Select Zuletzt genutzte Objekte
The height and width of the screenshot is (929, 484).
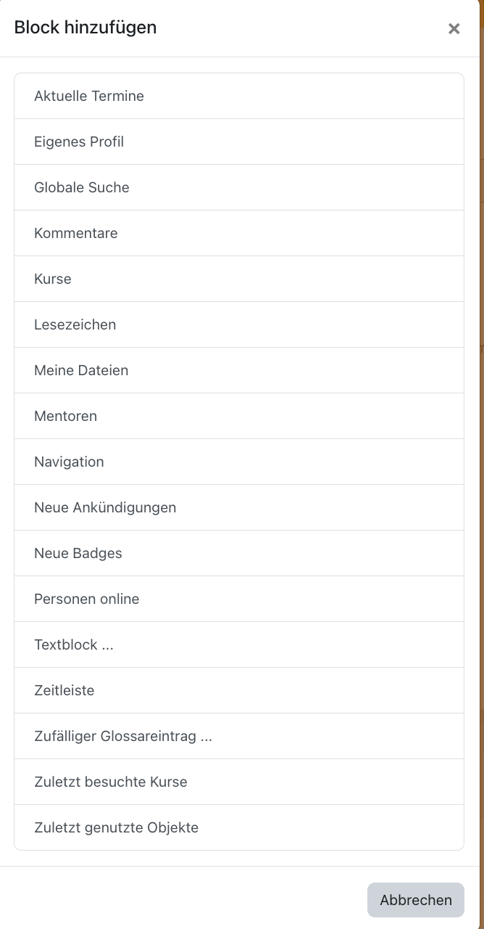(239, 827)
